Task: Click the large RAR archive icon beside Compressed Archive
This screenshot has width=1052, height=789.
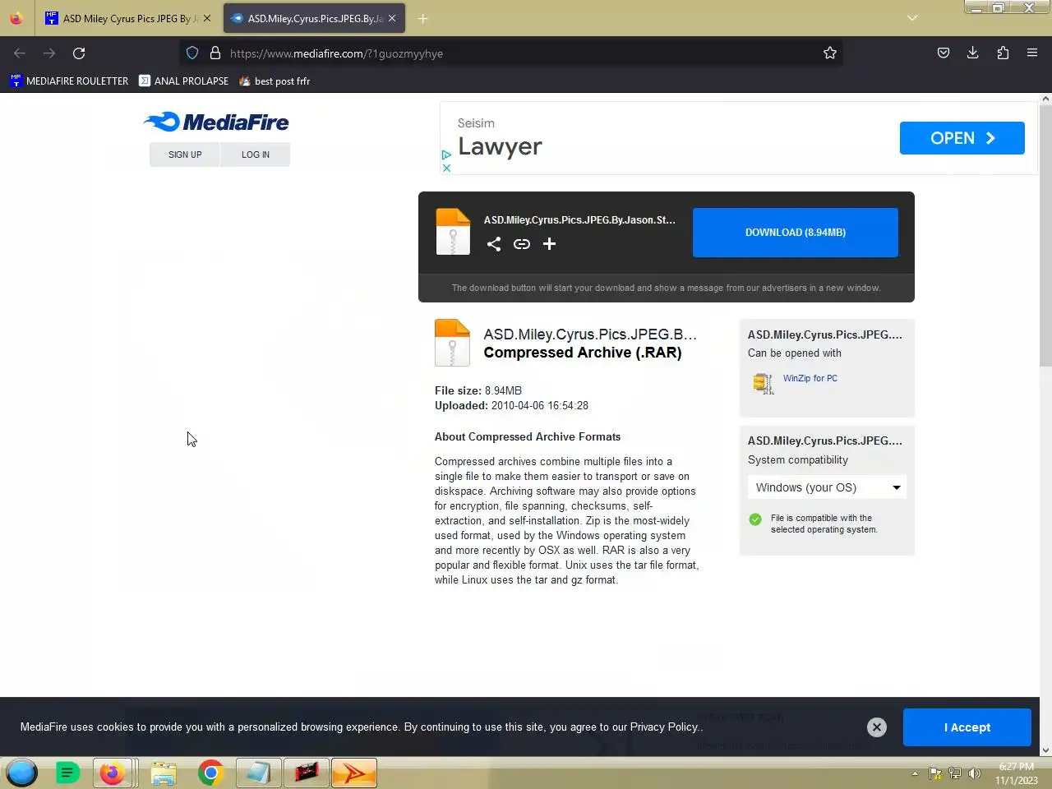Action: point(452,343)
